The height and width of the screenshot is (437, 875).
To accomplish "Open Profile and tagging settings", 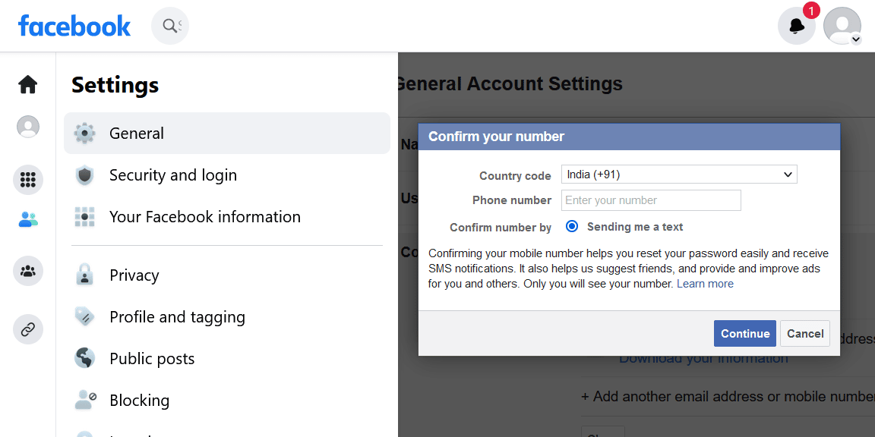I will (x=177, y=317).
